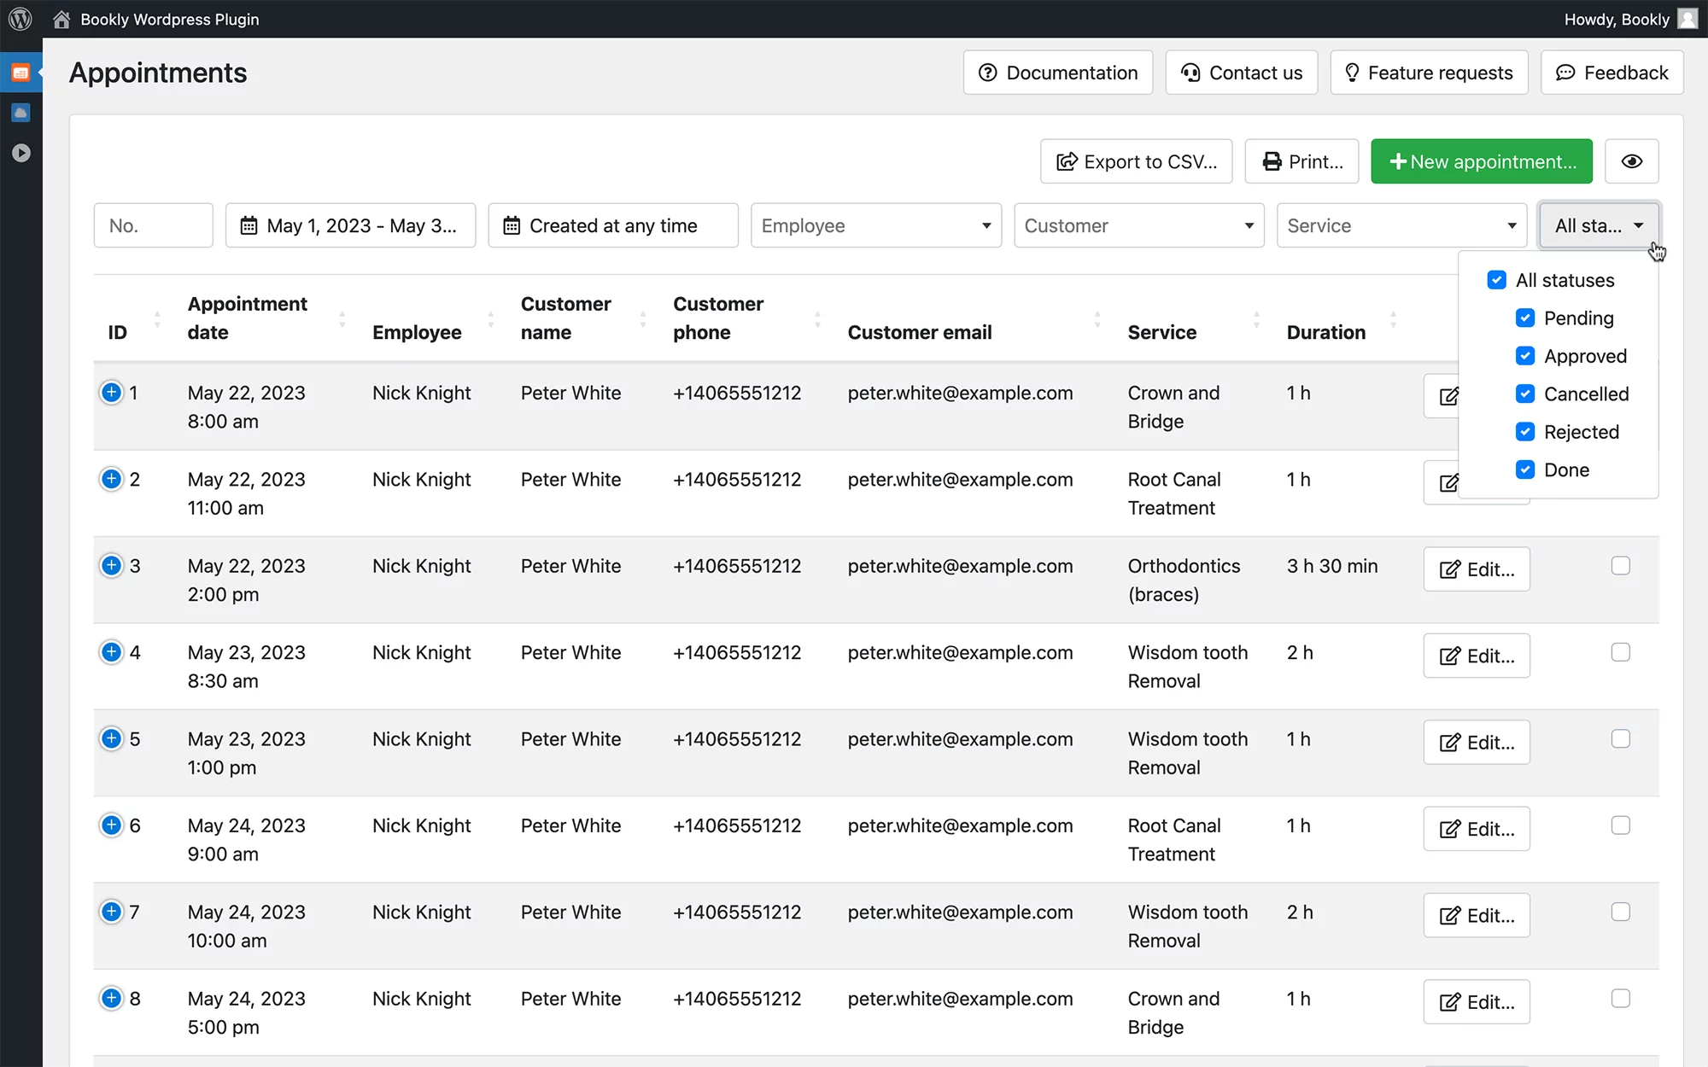Collapse the All statuses dropdown button
This screenshot has height=1067, width=1708.
coord(1599,225)
